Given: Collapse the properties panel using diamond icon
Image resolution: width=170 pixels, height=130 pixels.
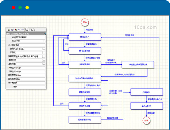Looking at the screenshot, I should pyautogui.click(x=45, y=34).
